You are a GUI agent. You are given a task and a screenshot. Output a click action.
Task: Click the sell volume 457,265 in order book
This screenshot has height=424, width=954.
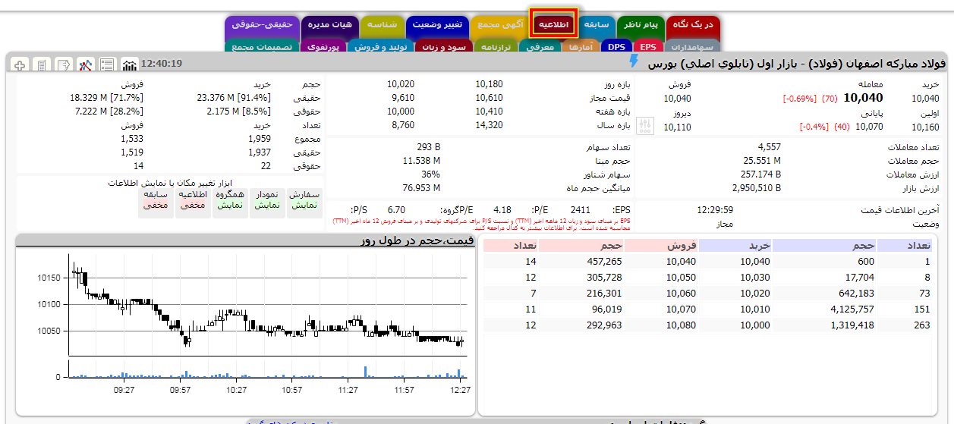[x=605, y=262]
